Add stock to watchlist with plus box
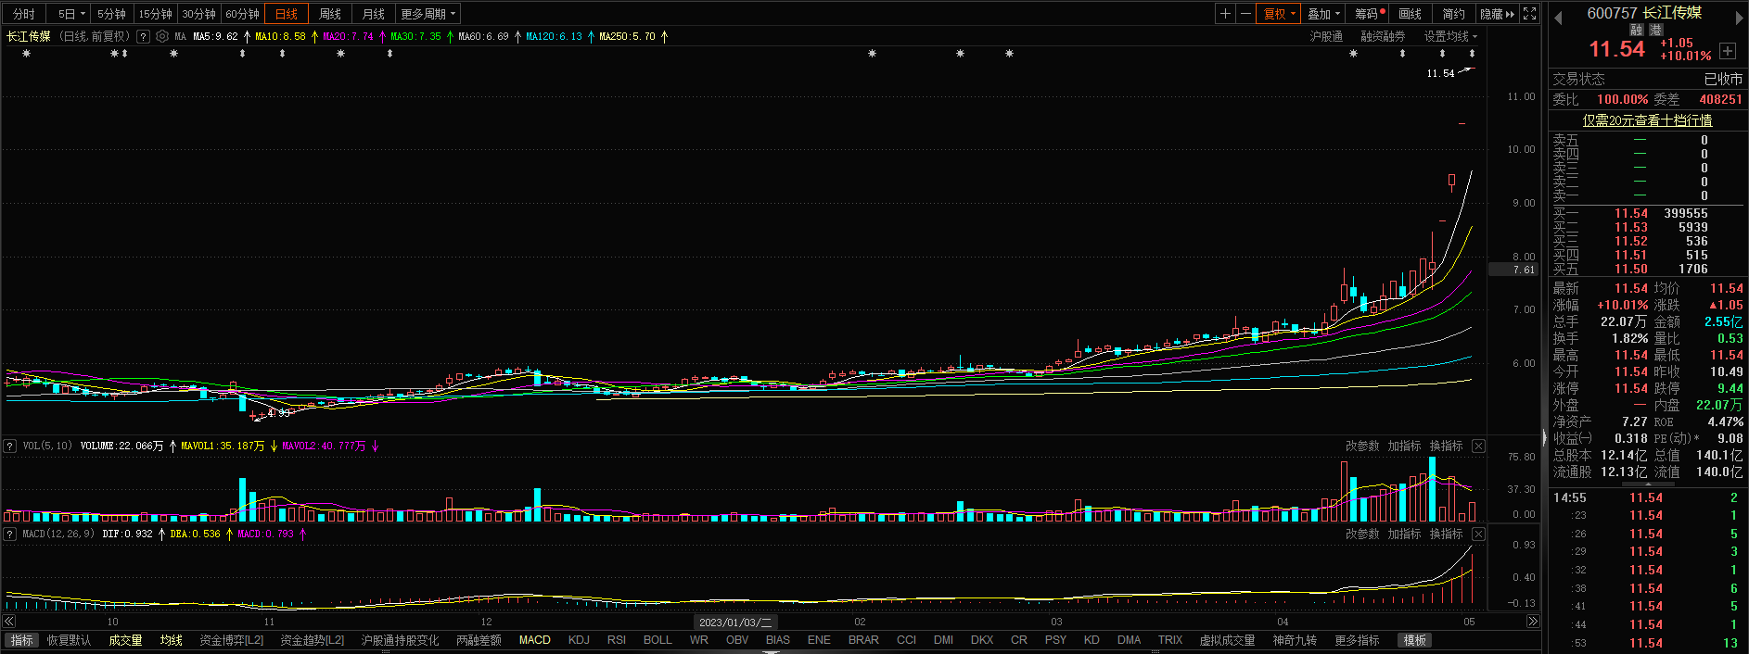The height and width of the screenshot is (654, 1749). click(1727, 51)
